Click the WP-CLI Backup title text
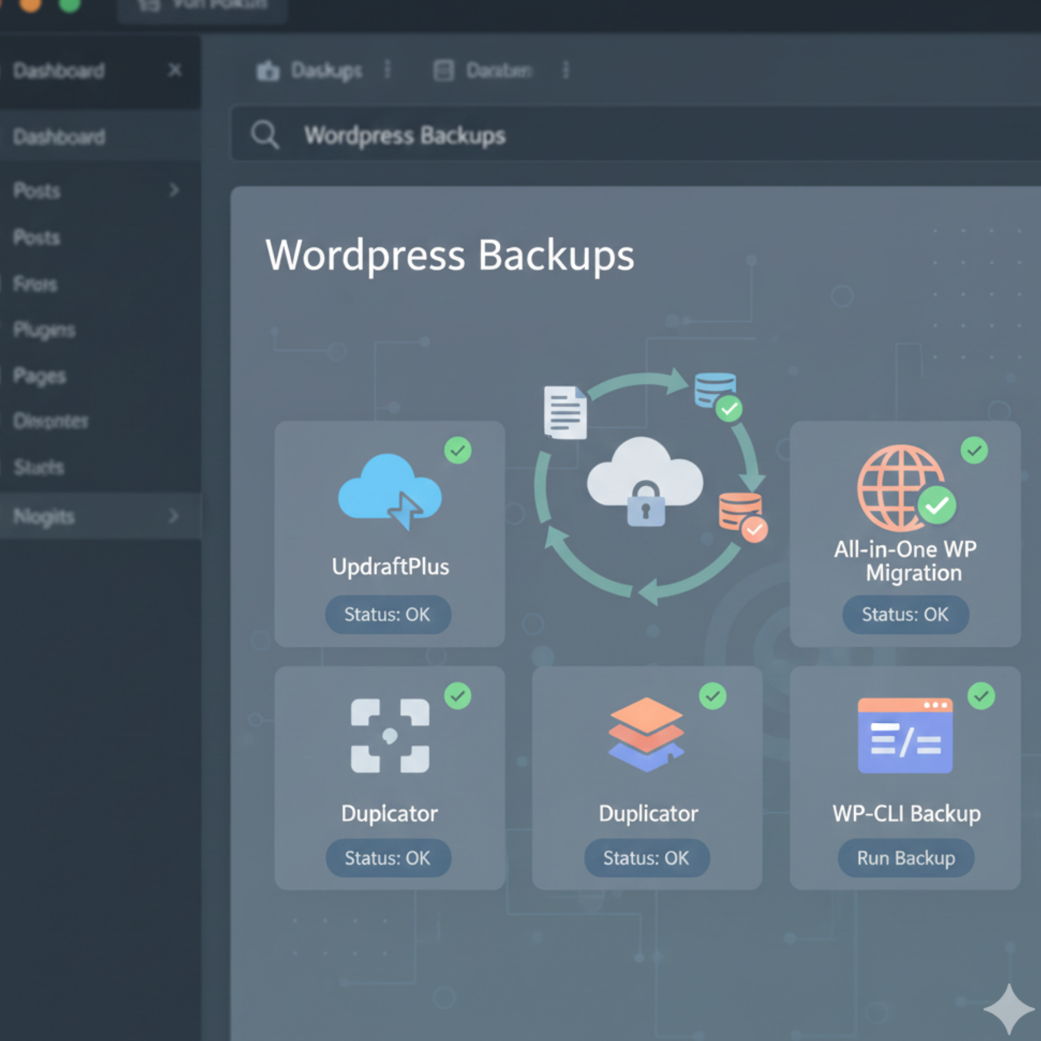Image resolution: width=1041 pixels, height=1041 pixels. tap(906, 814)
